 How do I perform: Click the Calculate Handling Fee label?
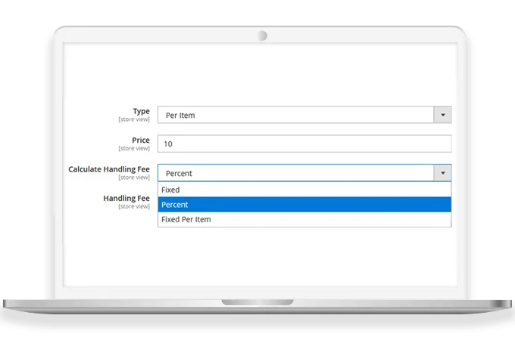[x=109, y=169]
